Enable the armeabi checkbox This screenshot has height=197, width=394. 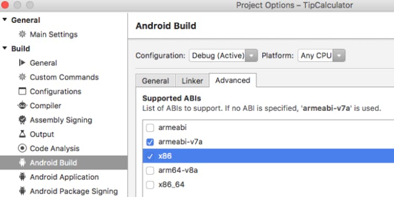pos(150,128)
